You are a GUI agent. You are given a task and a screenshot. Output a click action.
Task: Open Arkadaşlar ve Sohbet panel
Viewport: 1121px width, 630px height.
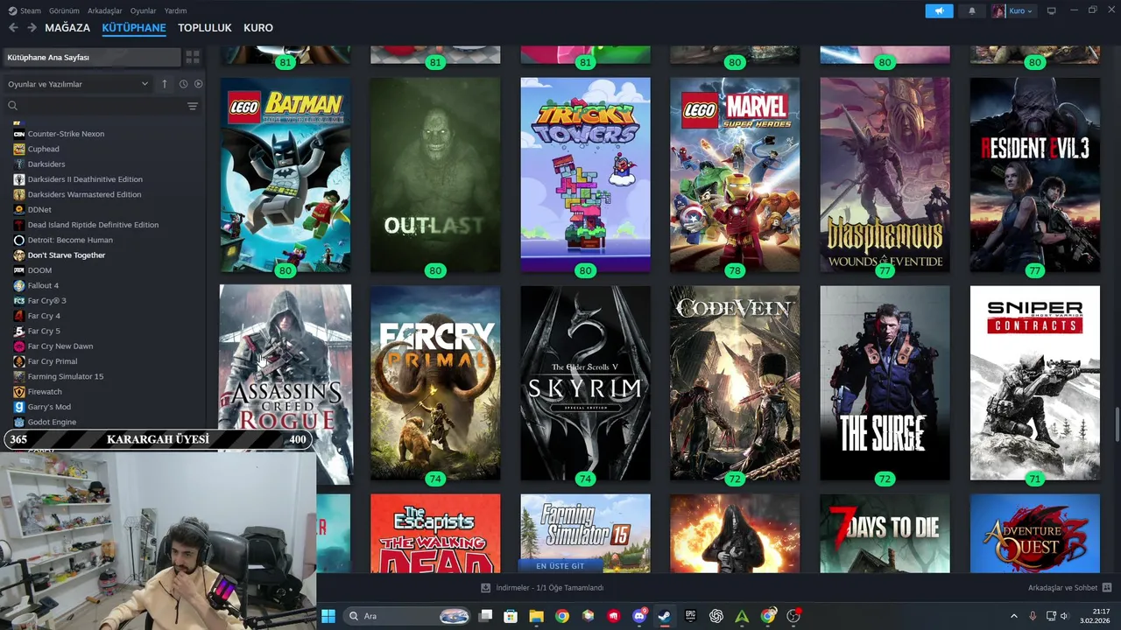point(1069,588)
